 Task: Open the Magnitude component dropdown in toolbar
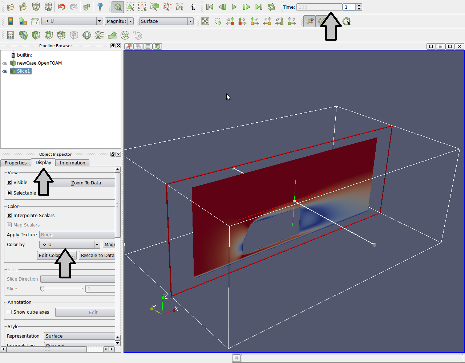click(x=120, y=21)
